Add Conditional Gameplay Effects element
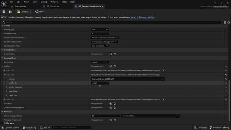The image size is (231, 130). (x=111, y=108)
